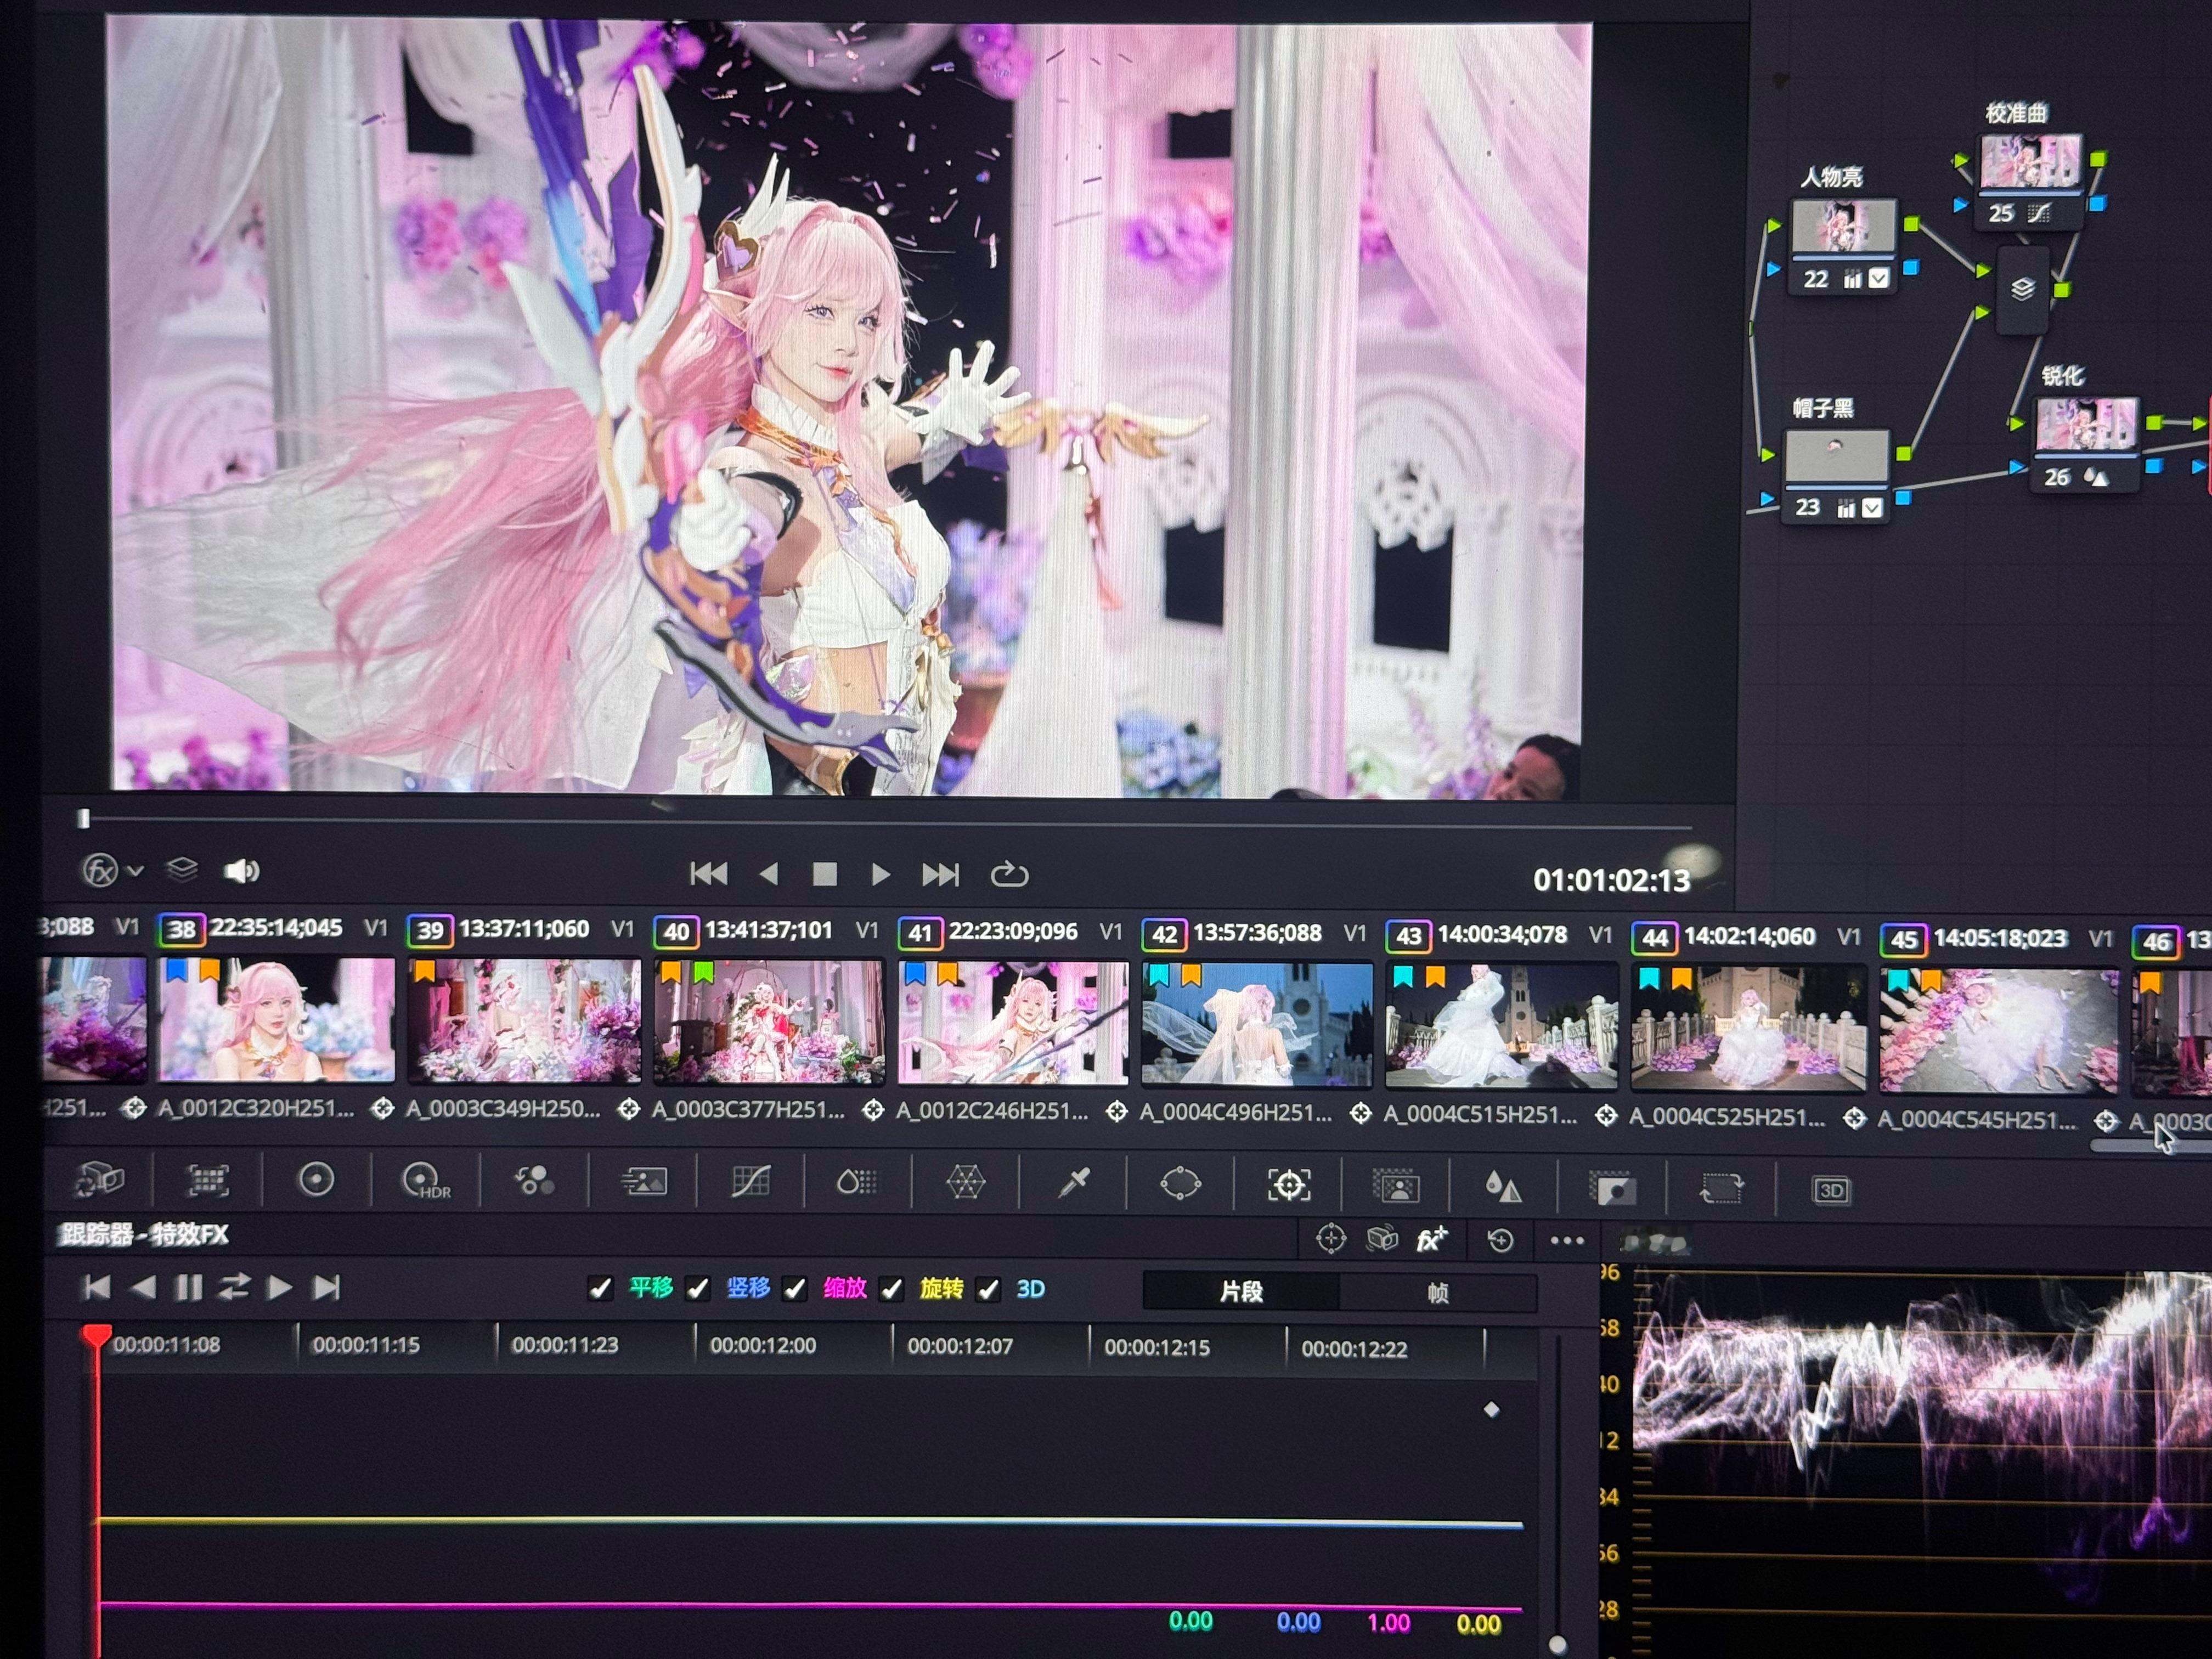
Task: Pause the tracker analysis
Action: pyautogui.click(x=188, y=1287)
